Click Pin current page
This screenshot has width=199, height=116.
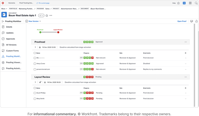coord(43,3)
